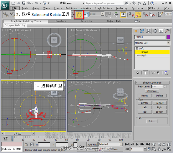Image resolution: width=173 pixels, height=153 pixels.
Task: Click the Play Animation button
Action: [137, 144]
